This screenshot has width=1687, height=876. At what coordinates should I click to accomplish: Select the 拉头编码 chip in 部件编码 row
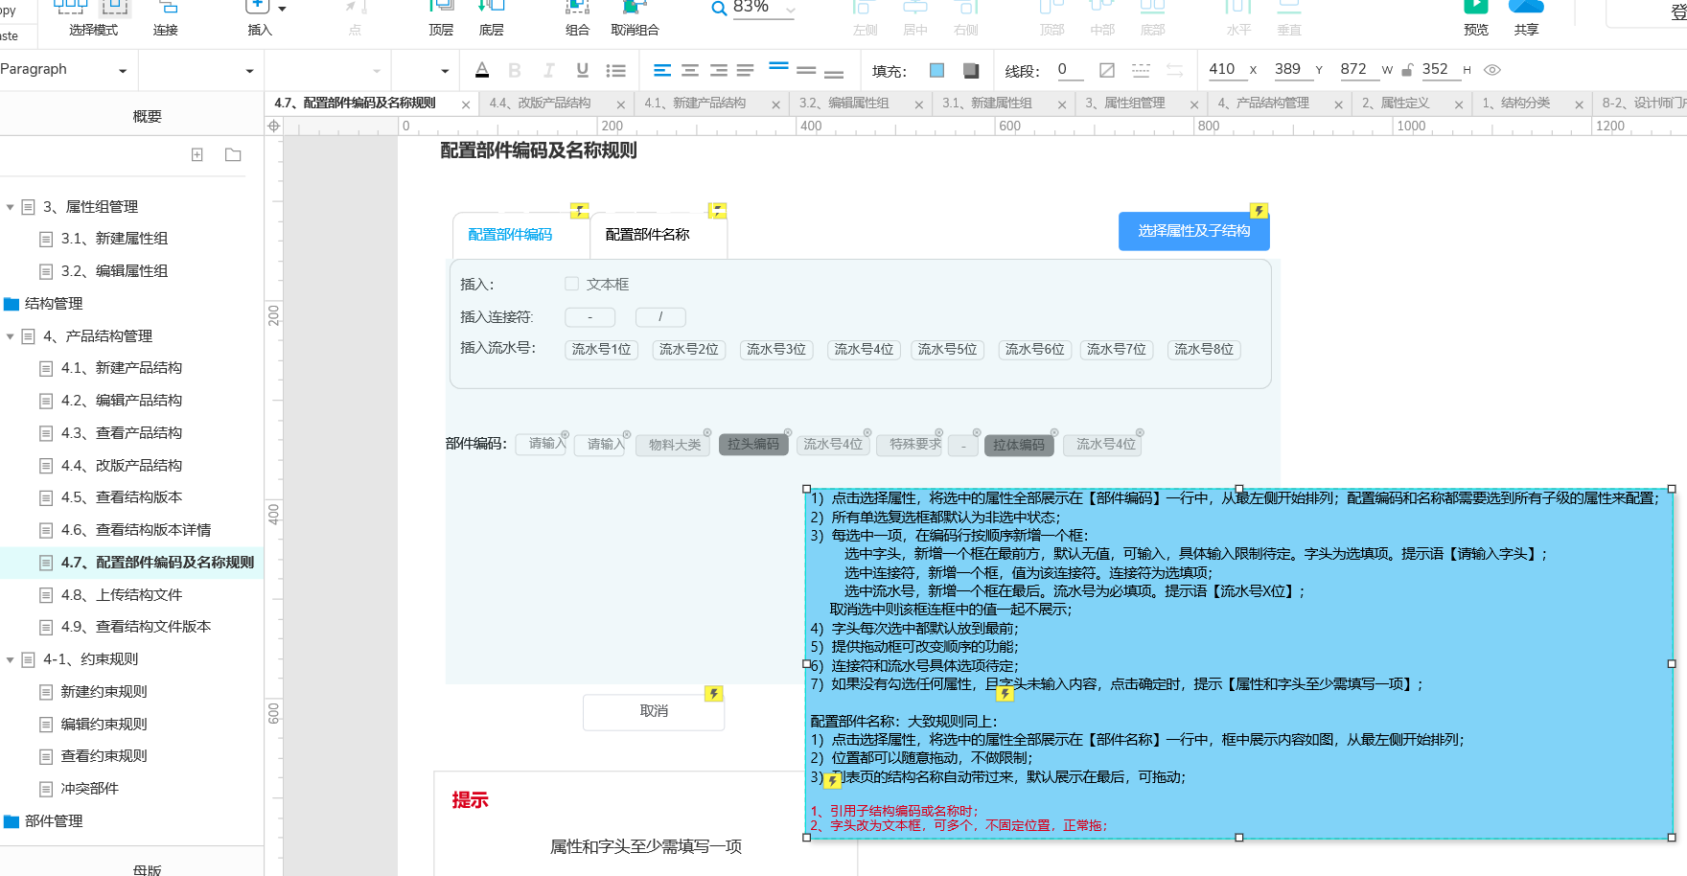click(x=753, y=445)
